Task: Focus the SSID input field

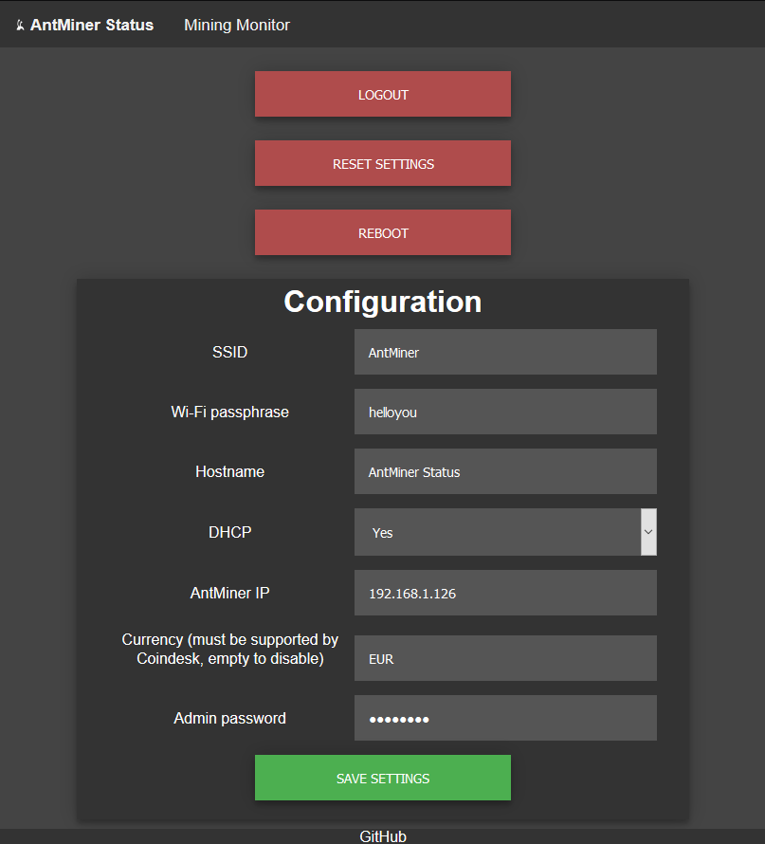Action: pyautogui.click(x=505, y=352)
